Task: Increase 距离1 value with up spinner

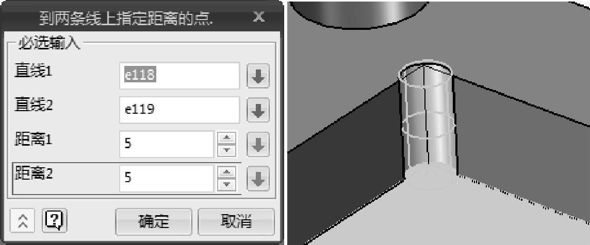Action: (x=226, y=138)
